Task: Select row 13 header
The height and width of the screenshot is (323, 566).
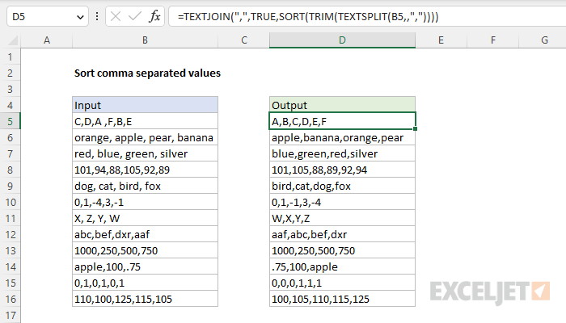Action: pos(10,250)
